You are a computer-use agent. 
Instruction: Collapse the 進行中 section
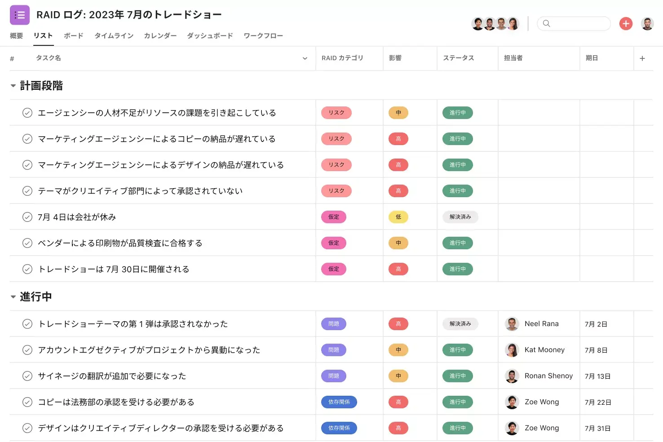pos(13,297)
